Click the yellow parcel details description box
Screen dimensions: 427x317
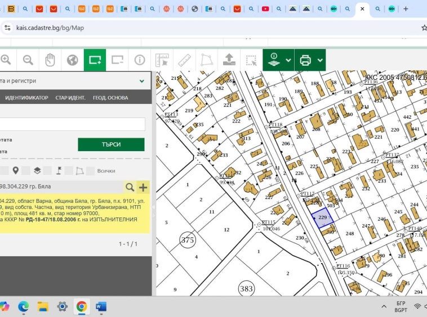[74, 213]
